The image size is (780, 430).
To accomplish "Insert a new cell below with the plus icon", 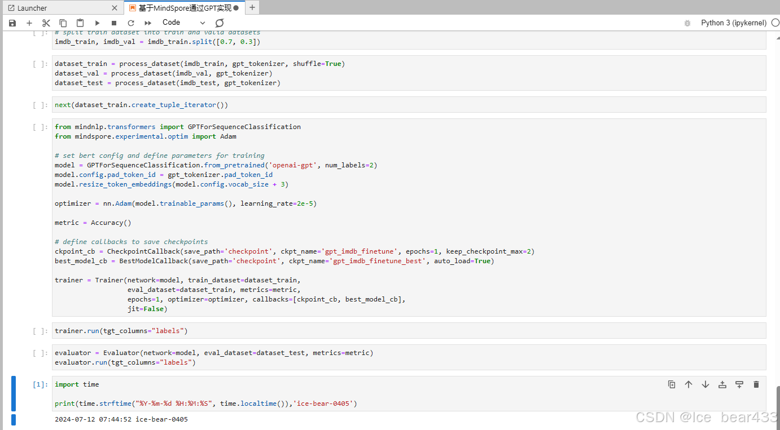I will coord(29,23).
